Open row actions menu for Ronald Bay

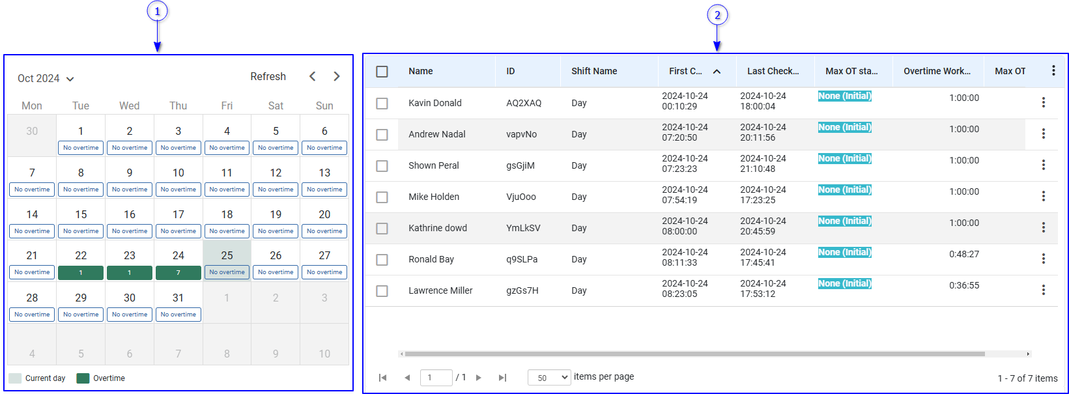pos(1043,259)
